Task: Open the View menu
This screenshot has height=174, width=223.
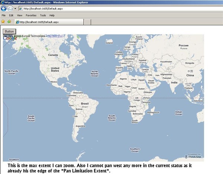Action: pyautogui.click(x=19, y=15)
